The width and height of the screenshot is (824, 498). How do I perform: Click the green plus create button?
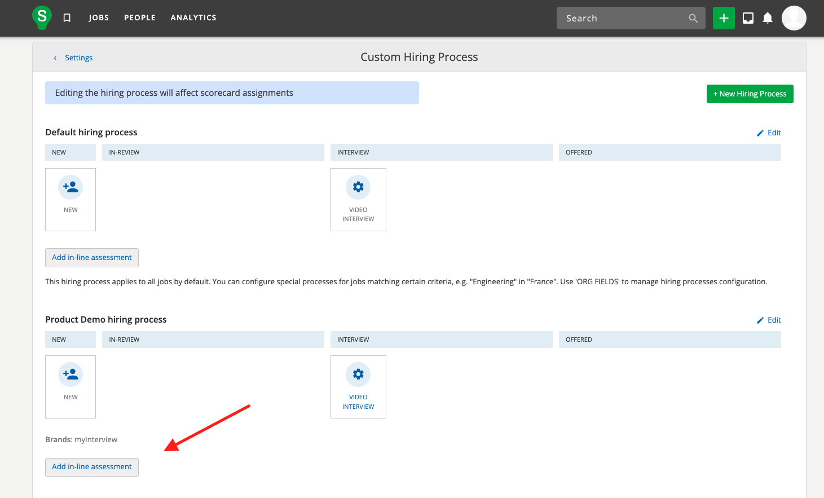(x=724, y=18)
